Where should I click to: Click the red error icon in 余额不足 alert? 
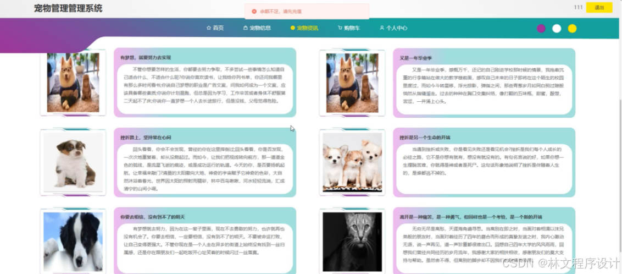tap(254, 12)
